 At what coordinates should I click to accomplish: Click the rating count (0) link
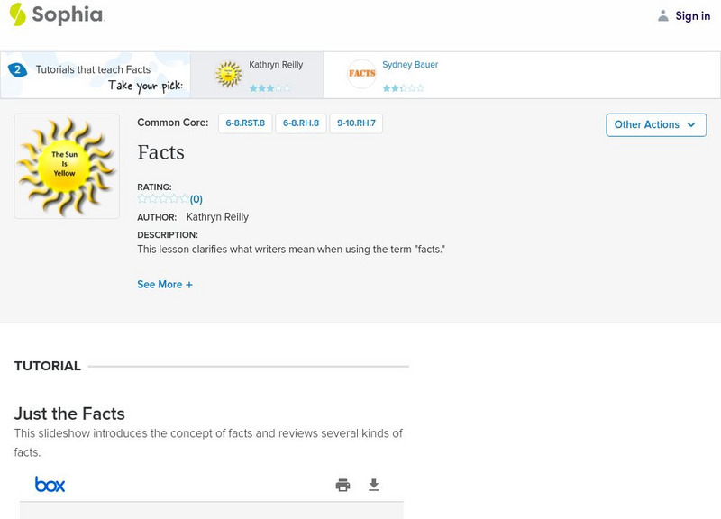(x=196, y=199)
